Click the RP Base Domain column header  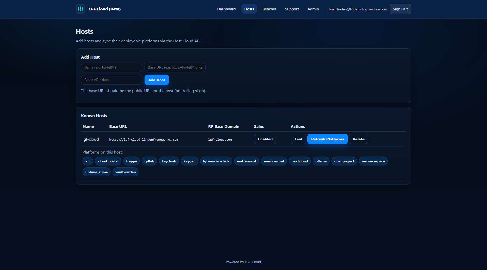pyautogui.click(x=224, y=126)
